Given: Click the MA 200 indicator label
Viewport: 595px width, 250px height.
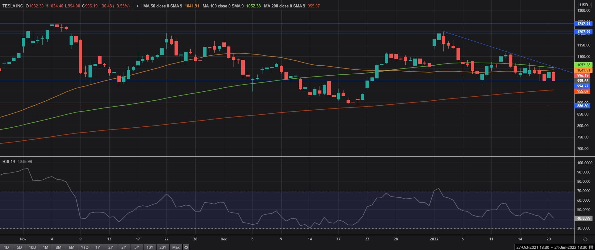Looking at the screenshot, I should coord(284,6).
